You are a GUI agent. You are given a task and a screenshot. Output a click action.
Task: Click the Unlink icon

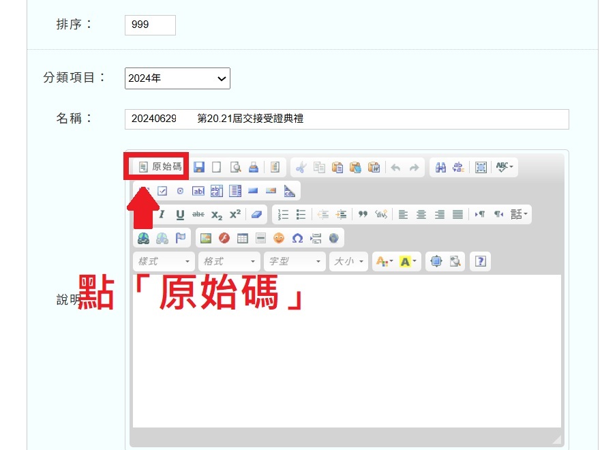coord(162,239)
